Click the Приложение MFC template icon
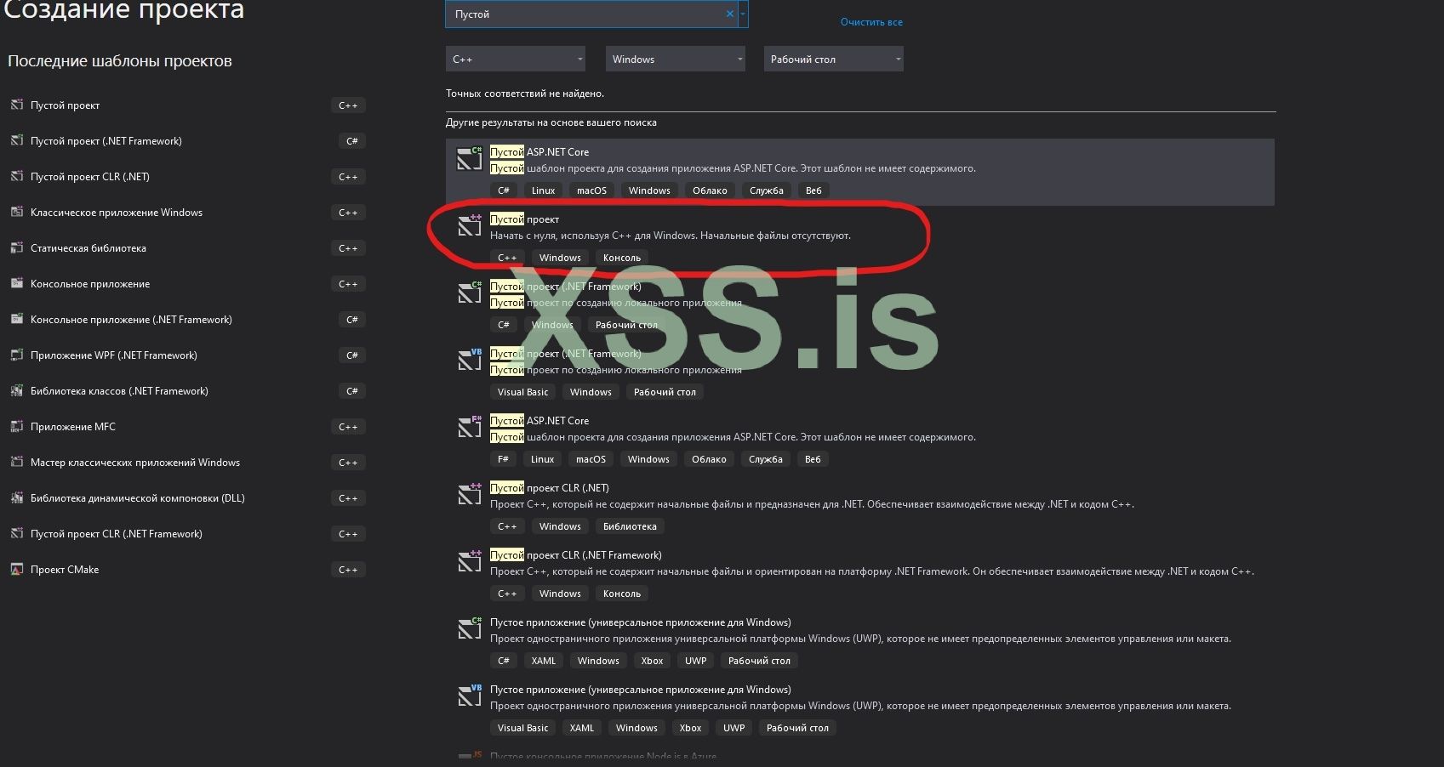This screenshot has height=767, width=1444. tap(16, 426)
